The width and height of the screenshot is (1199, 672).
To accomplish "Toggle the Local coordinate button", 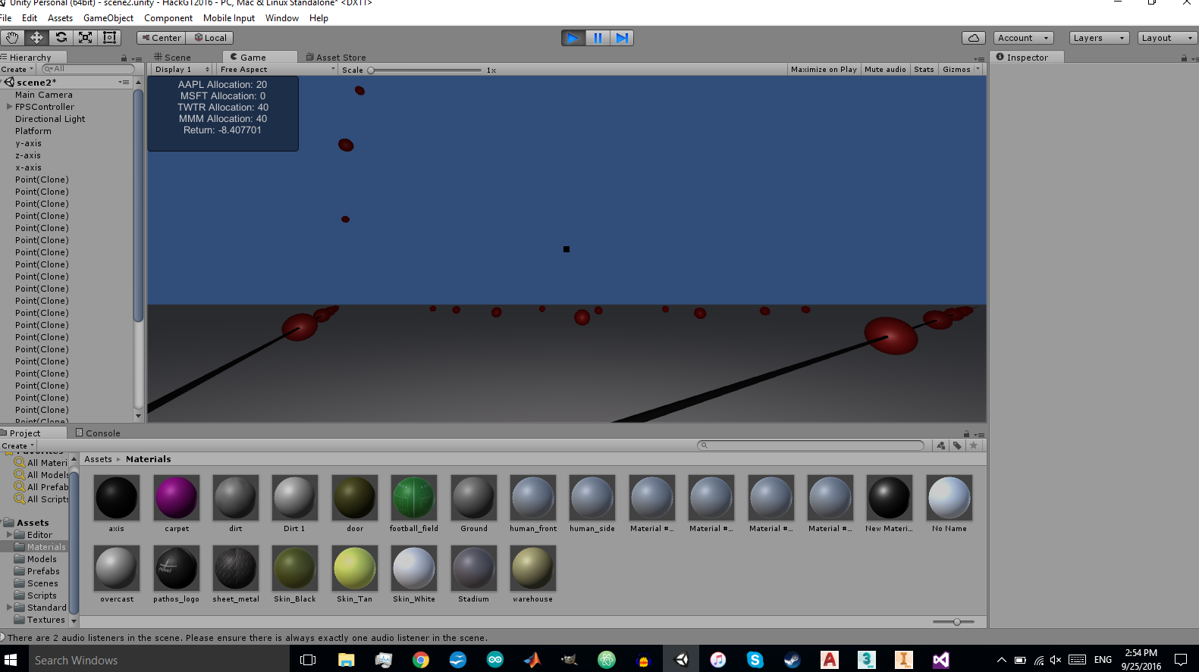I will coord(210,38).
